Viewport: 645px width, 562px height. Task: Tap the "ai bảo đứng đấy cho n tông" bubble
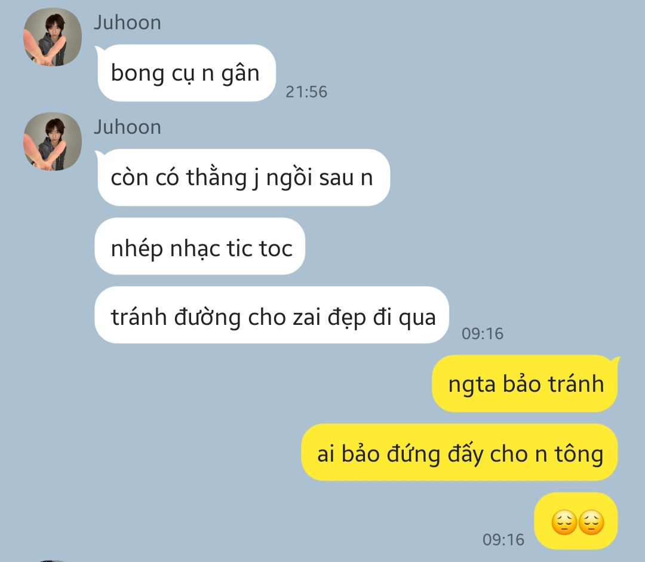[x=459, y=452]
